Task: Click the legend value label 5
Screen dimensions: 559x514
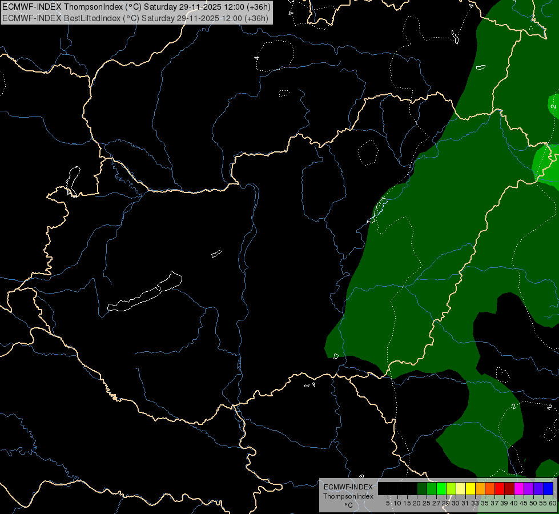Action: (388, 503)
